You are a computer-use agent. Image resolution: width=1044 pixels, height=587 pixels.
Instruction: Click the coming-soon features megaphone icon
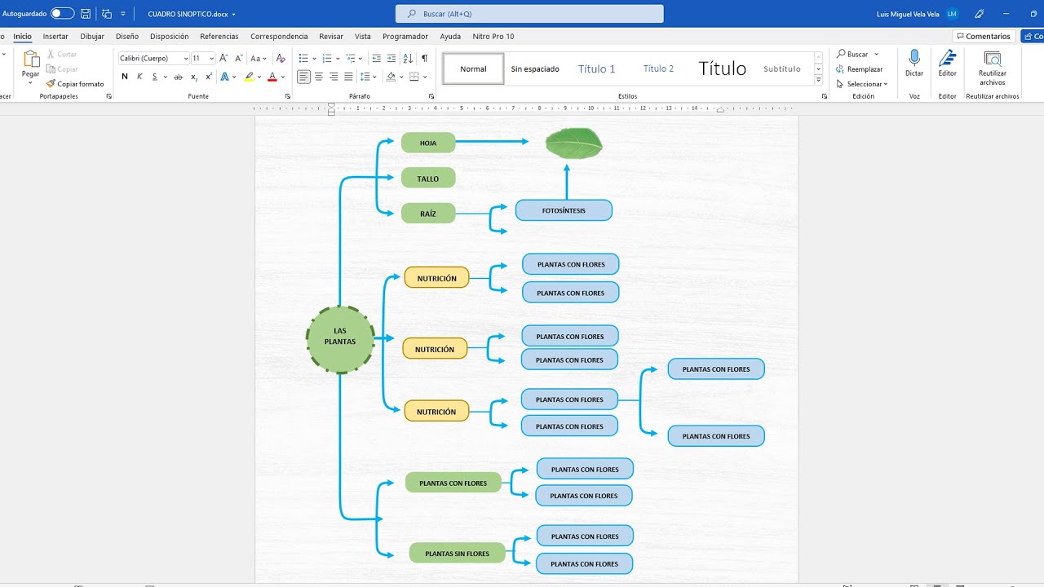click(980, 14)
